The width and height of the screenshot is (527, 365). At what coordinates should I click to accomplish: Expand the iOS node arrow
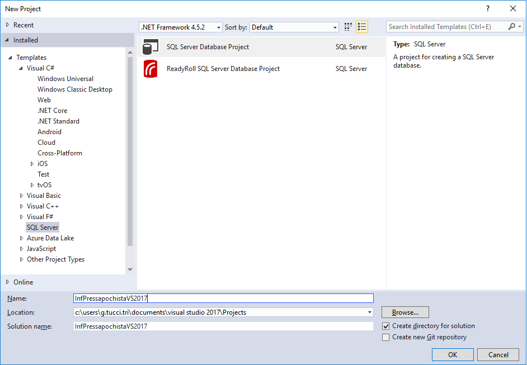pos(32,164)
